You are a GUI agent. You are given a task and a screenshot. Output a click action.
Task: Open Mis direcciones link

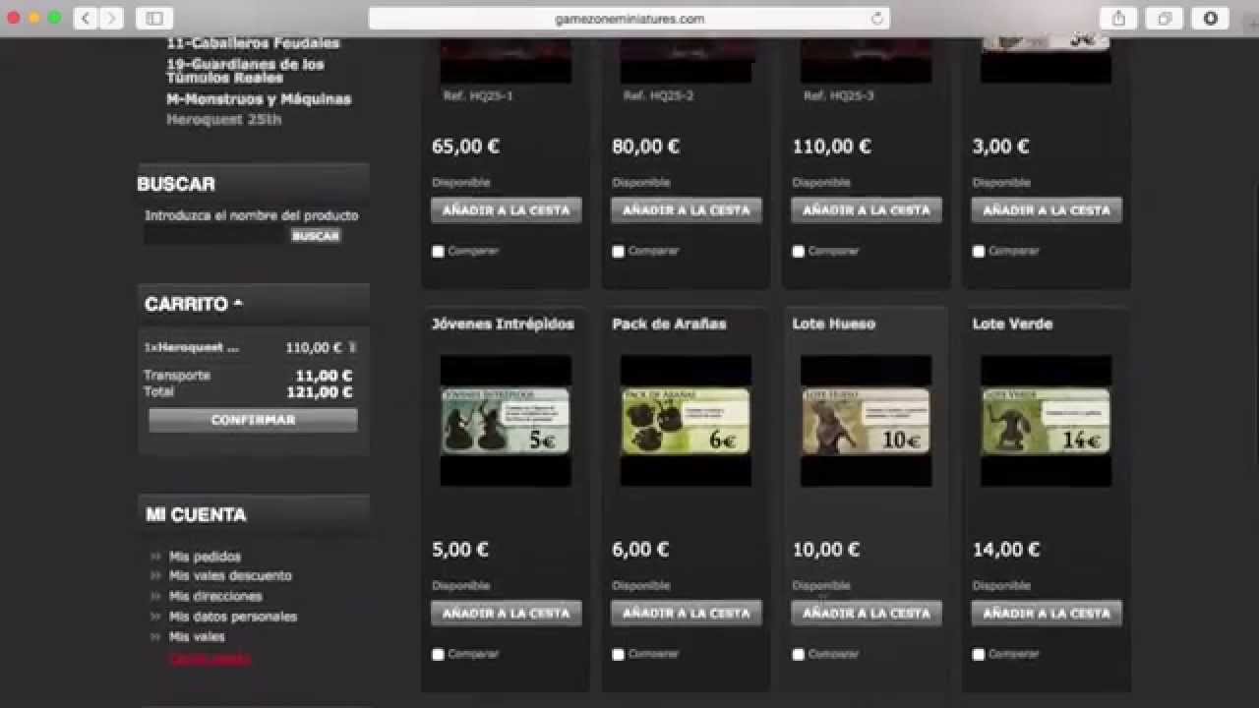215,597
